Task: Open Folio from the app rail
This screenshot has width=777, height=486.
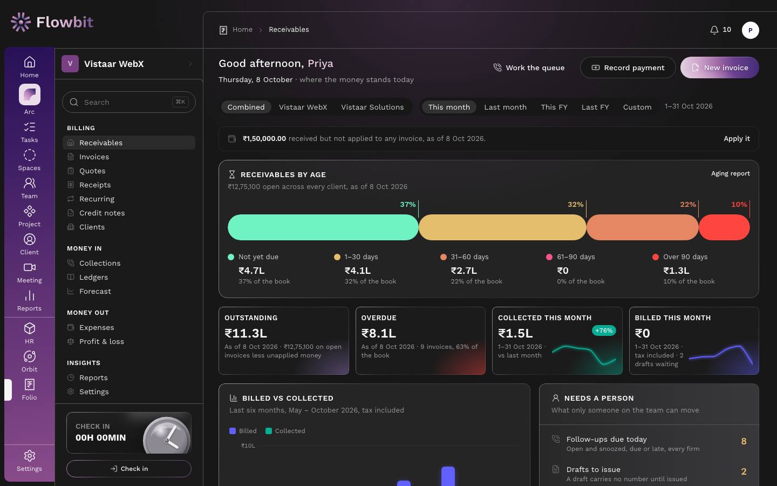Action: pos(30,390)
